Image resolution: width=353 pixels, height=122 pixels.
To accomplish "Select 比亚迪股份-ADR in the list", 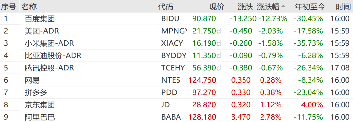I will point(53,55).
